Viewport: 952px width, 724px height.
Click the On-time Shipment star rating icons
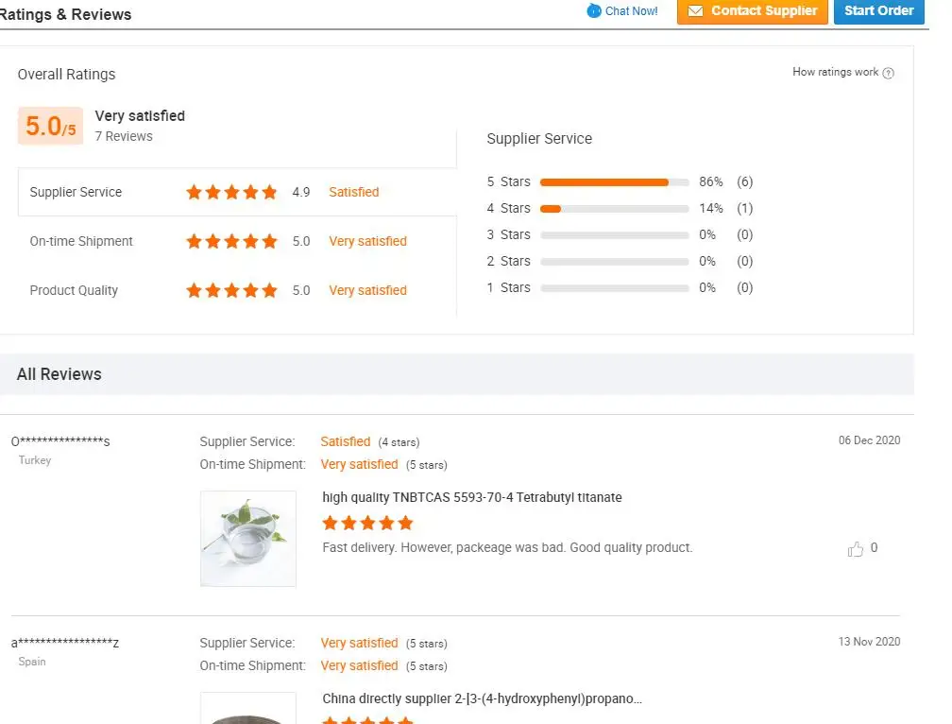pos(232,241)
